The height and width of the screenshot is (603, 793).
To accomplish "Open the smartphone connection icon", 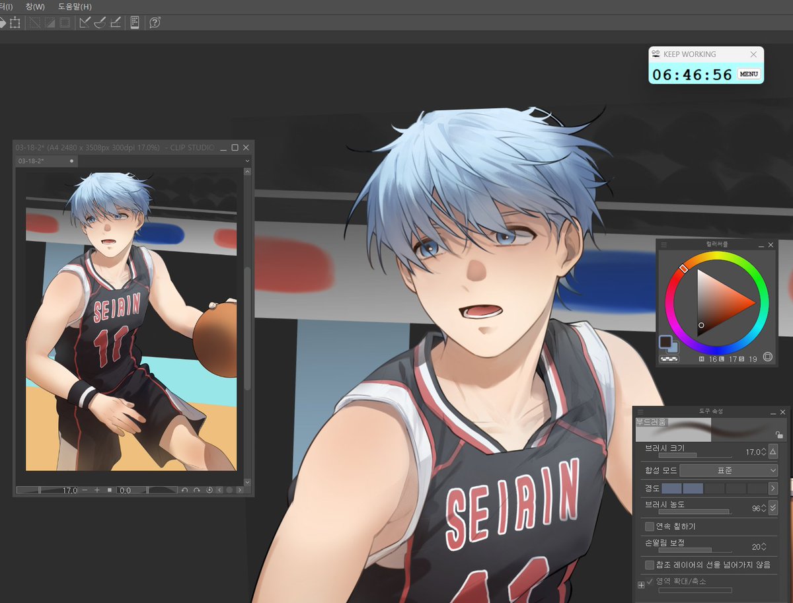I will tap(135, 22).
